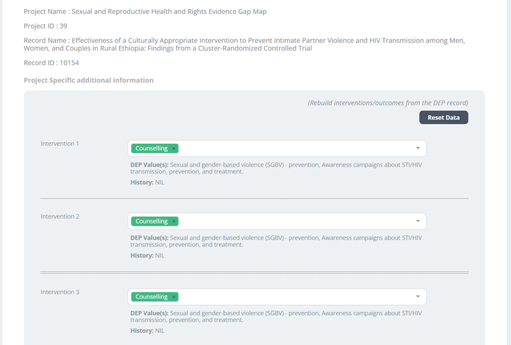The image size is (511, 345).
Task: Open the Intervention 2 dropdown arrow
Action: click(418, 221)
